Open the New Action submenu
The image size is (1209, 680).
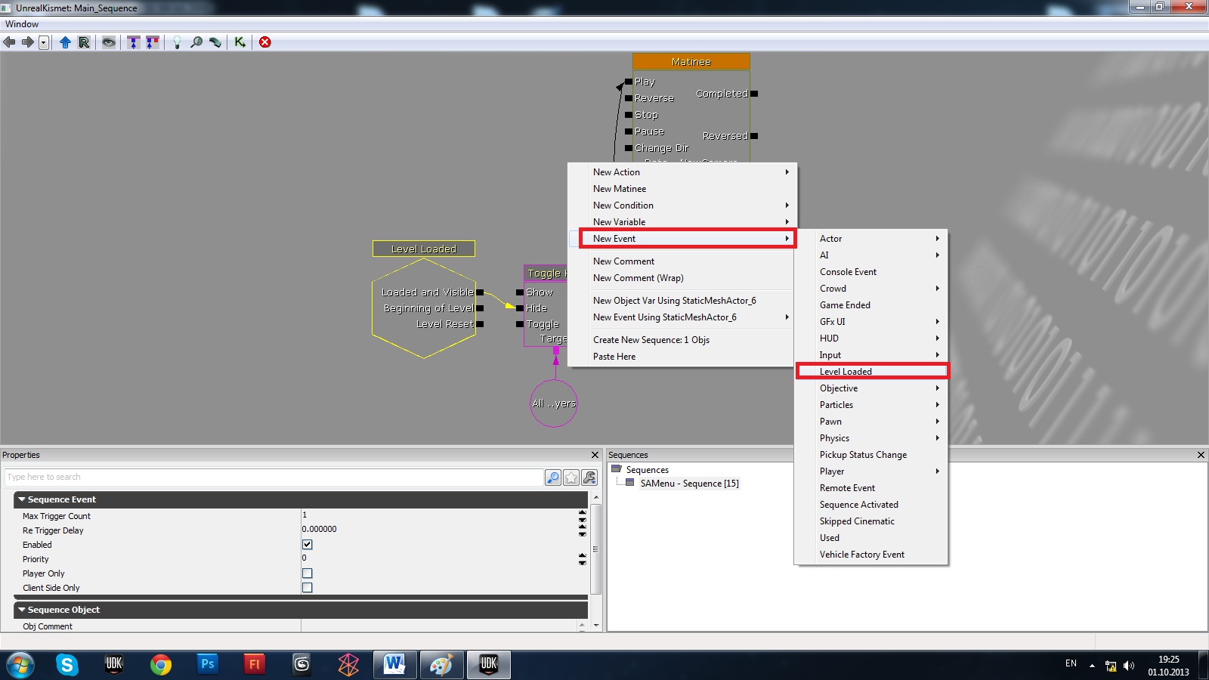[x=682, y=172]
